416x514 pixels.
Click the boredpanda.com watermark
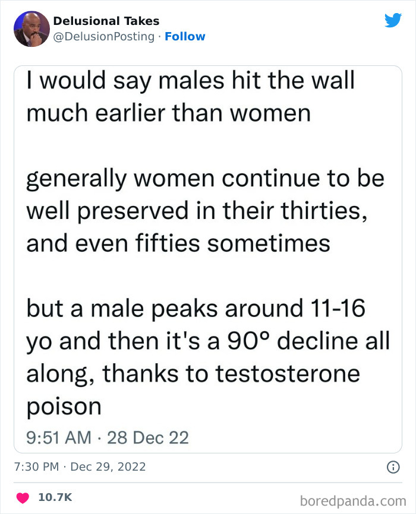(x=364, y=499)
